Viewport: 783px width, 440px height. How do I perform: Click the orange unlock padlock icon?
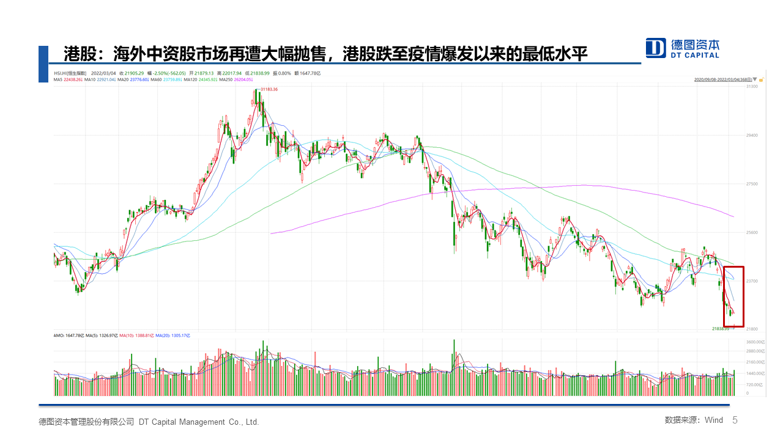tap(760, 79)
